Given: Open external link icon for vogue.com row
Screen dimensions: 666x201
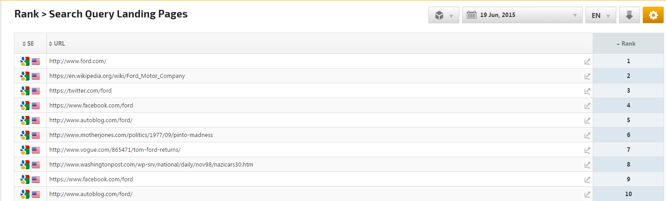Looking at the screenshot, I should coord(587,150).
